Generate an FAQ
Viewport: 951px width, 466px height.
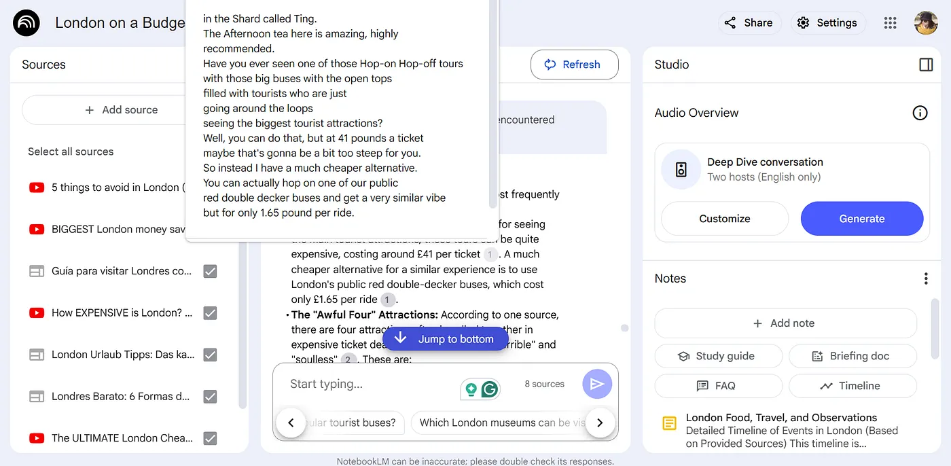718,386
